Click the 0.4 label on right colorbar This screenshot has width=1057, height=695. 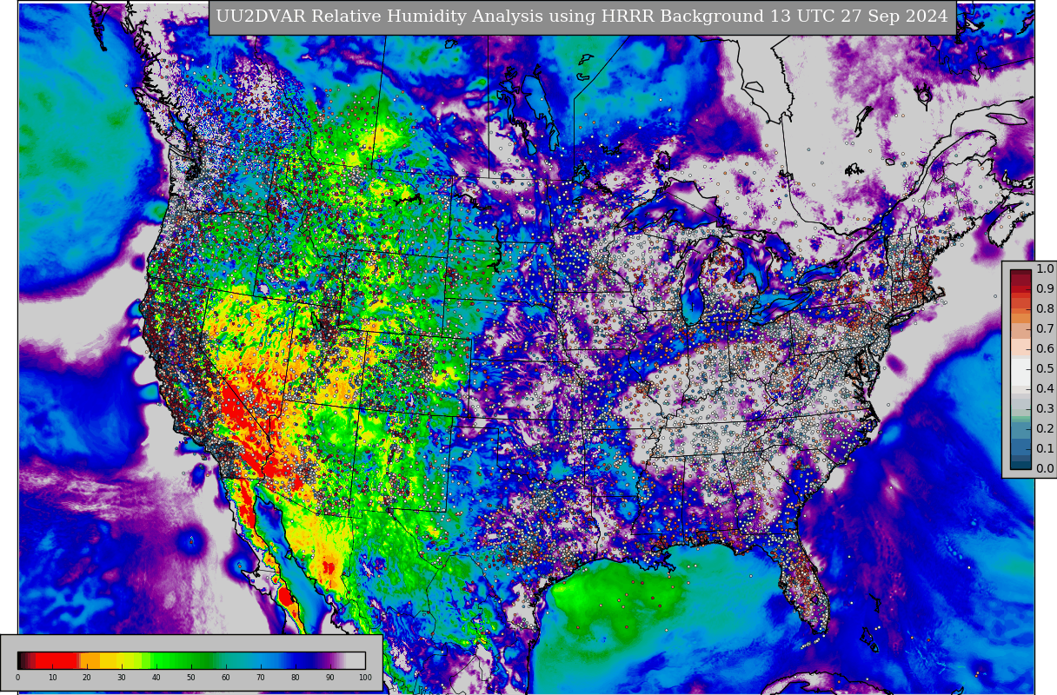(1045, 389)
